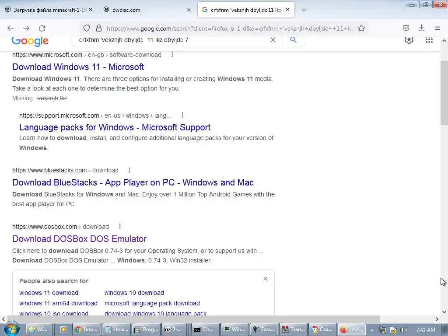Screen dimensions: 448x336
Task: Open options for the support.microsoft.com result
Action: point(182,115)
